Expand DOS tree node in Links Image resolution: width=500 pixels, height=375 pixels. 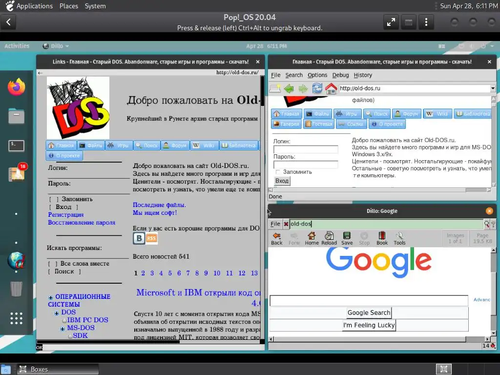tap(57, 313)
